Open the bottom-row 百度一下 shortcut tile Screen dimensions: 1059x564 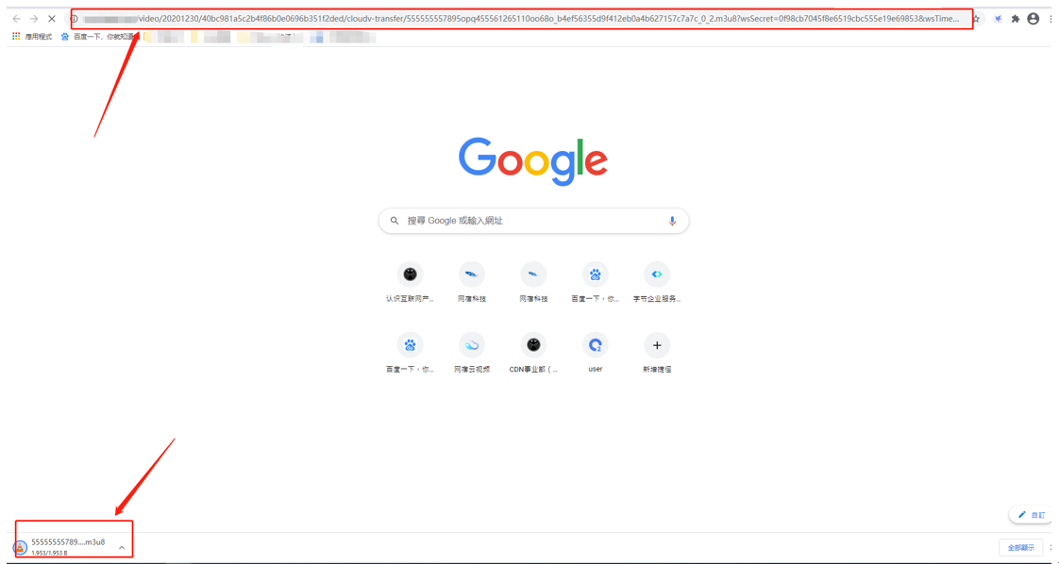click(x=410, y=353)
